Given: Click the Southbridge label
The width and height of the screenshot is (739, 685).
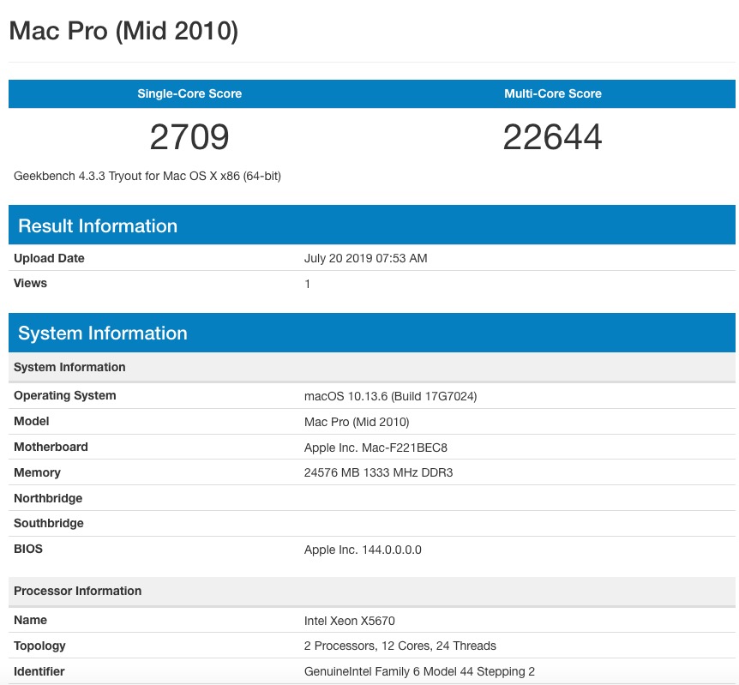Looking at the screenshot, I should click(x=49, y=523).
